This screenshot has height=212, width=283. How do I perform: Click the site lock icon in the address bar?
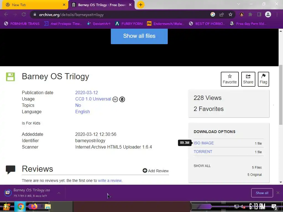35,14
